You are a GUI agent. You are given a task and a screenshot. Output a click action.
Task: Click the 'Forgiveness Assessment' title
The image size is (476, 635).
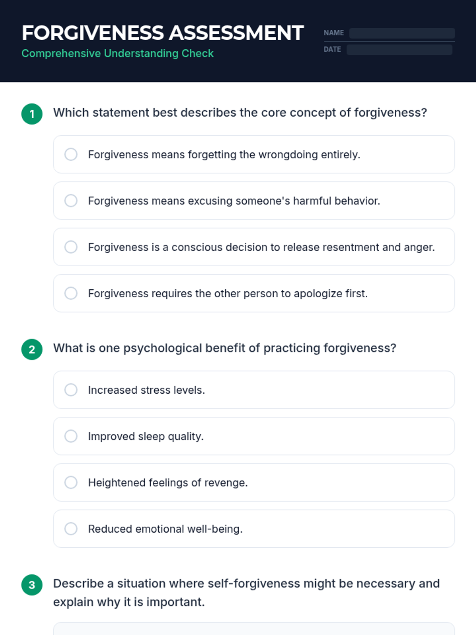click(163, 33)
